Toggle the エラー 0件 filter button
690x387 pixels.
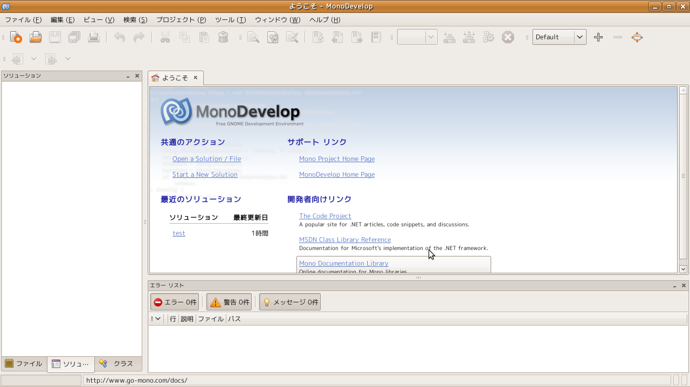pos(175,302)
